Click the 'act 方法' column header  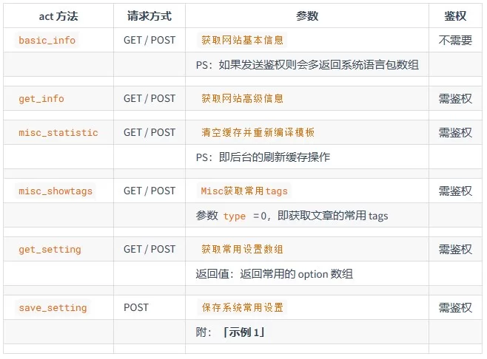coord(58,16)
